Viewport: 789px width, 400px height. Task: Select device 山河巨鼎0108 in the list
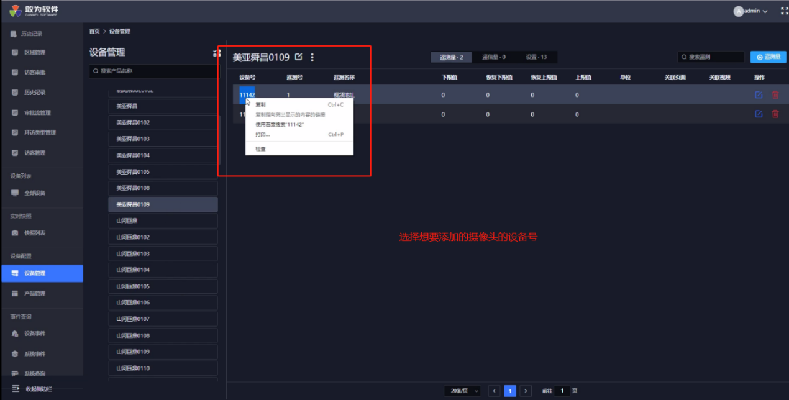click(163, 335)
